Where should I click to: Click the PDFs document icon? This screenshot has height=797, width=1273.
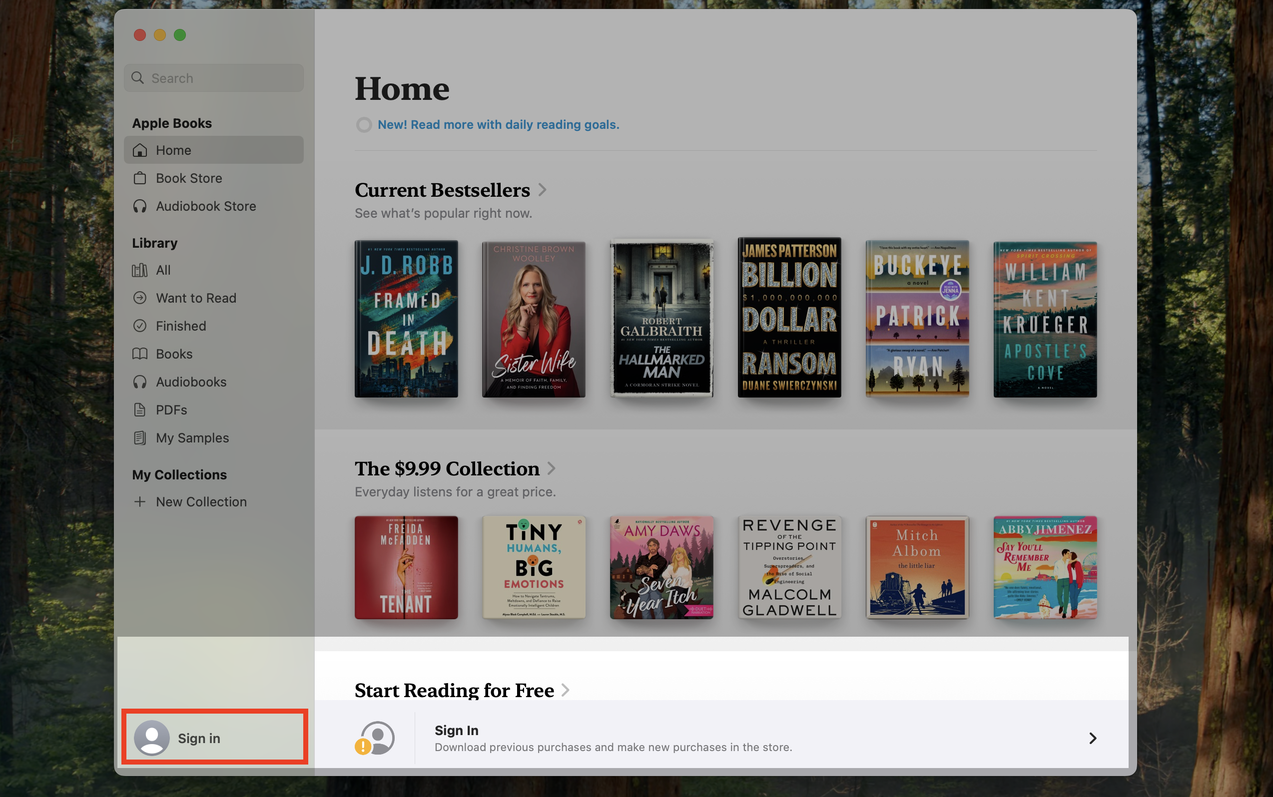click(x=140, y=409)
